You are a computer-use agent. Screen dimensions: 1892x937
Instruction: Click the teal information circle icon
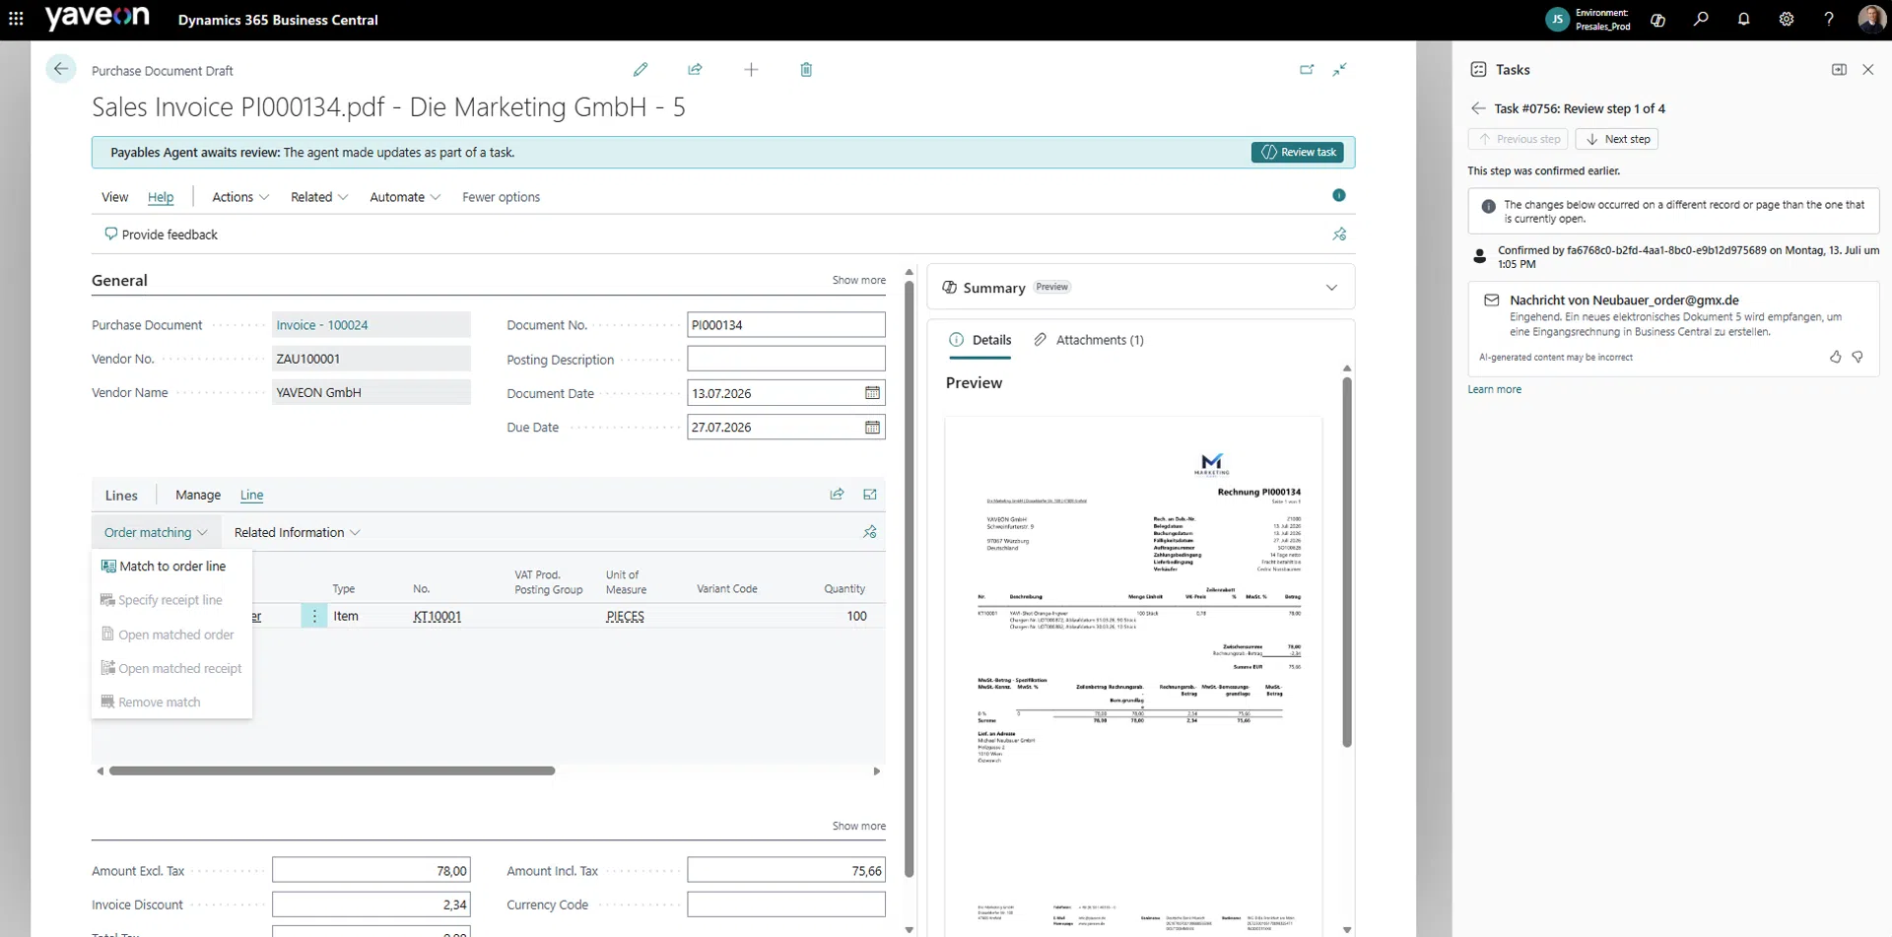(x=1339, y=195)
